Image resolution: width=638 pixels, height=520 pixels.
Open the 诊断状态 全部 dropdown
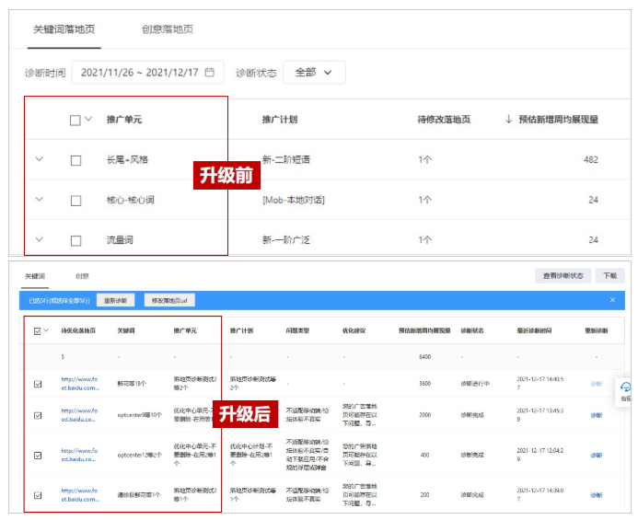click(314, 73)
